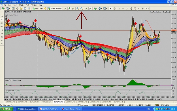
Task: Open the Insert menu
Action: [x=15, y=5]
